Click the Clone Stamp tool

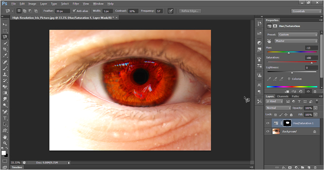5,74
